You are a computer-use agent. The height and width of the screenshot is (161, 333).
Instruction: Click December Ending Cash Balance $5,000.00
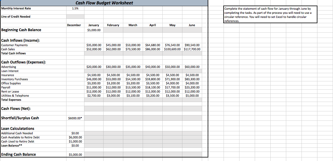(75, 155)
